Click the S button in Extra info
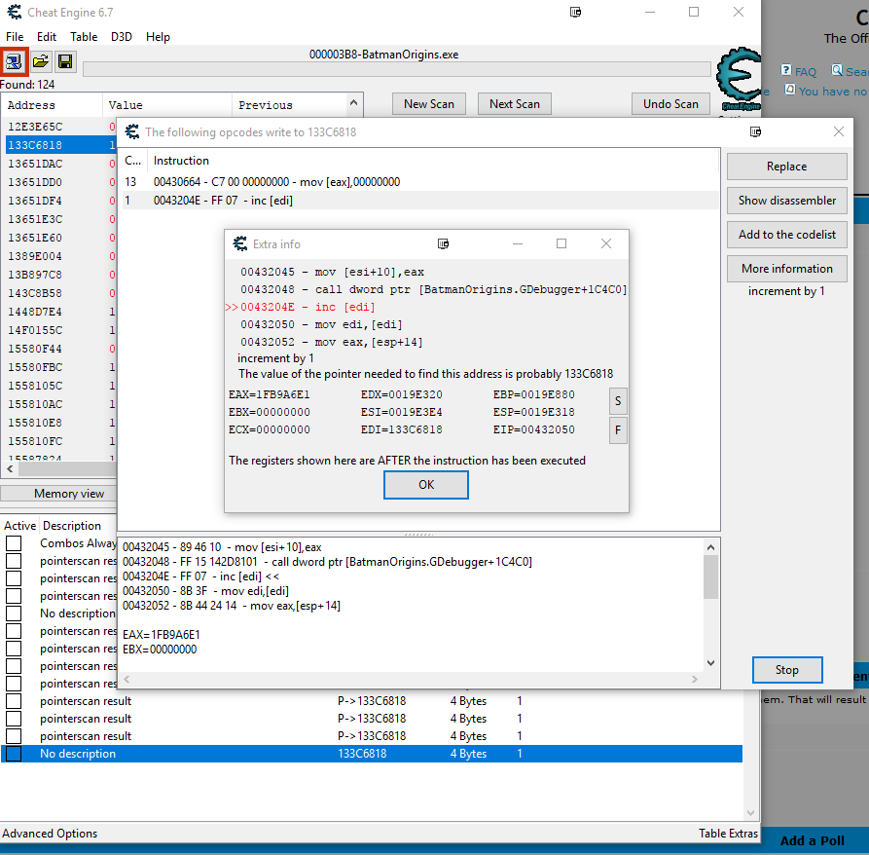Screen dimensions: 869x855 (x=618, y=401)
